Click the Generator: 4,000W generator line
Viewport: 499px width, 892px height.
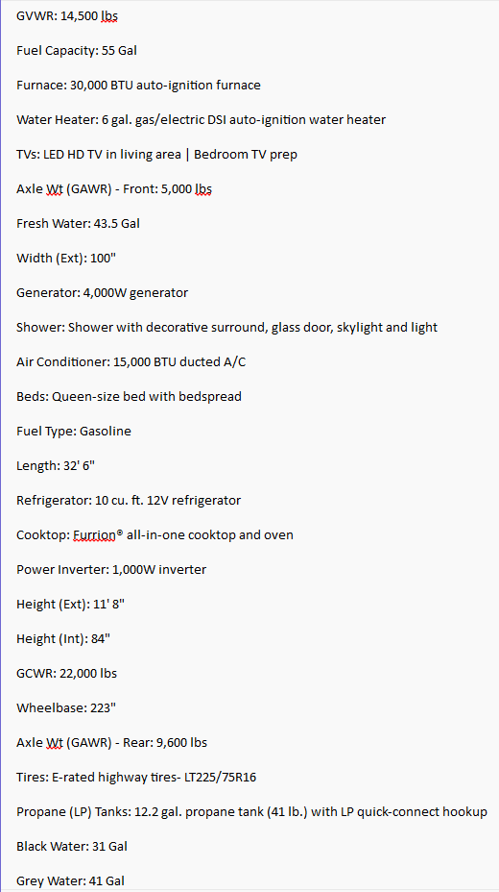(x=102, y=293)
